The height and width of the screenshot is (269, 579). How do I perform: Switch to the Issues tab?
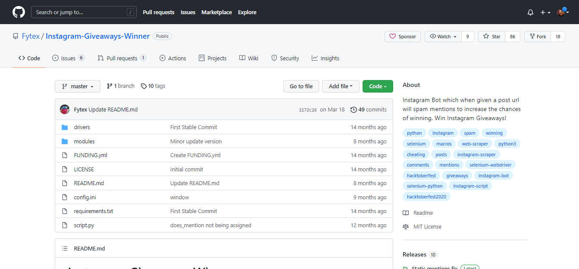pyautogui.click(x=68, y=58)
